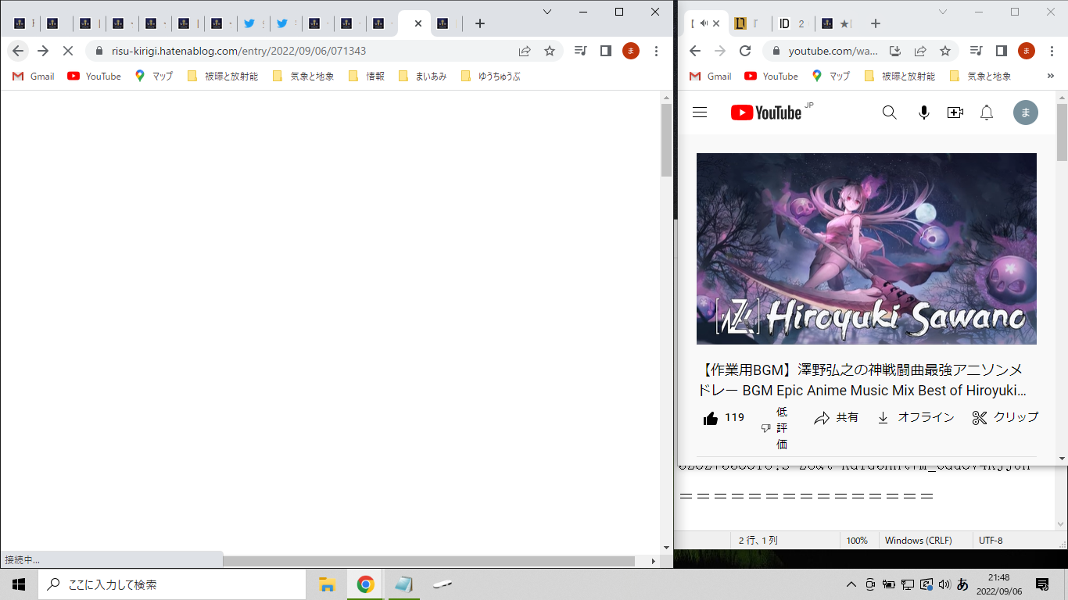Bookmark the hatenablog page with the star
Screen dimensions: 1068x600
(x=550, y=51)
